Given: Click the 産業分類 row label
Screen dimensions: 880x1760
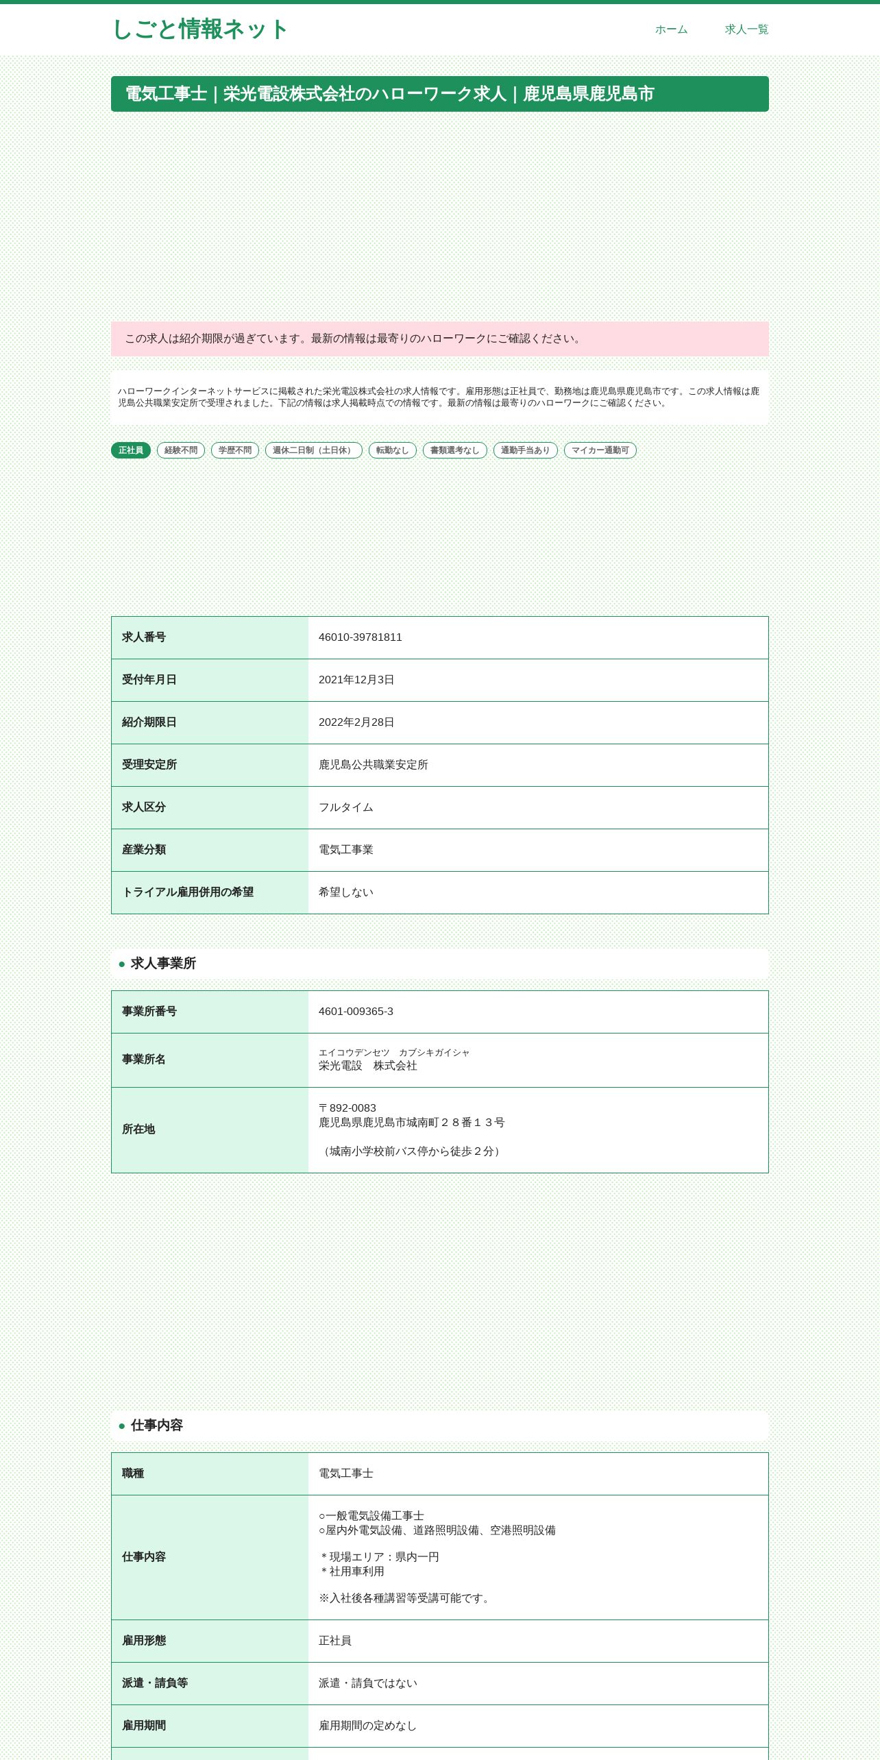Looking at the screenshot, I should tap(144, 850).
